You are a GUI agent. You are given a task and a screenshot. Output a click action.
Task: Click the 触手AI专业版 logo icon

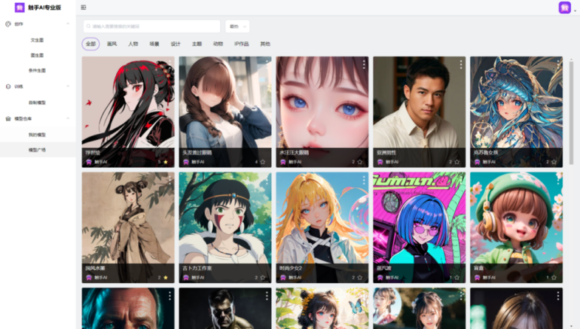click(x=19, y=7)
